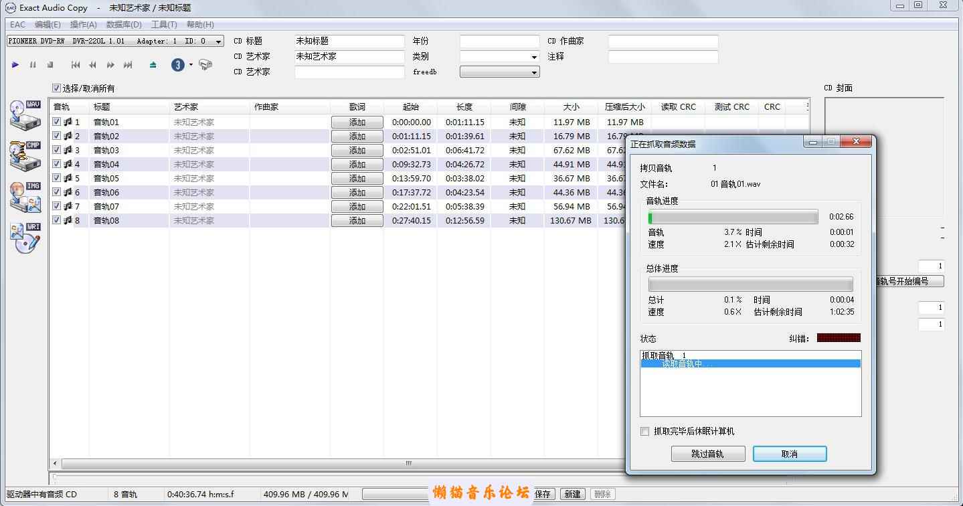The width and height of the screenshot is (963, 506).
Task: Click the WAV extract uncompressed icon
Action: 25,115
